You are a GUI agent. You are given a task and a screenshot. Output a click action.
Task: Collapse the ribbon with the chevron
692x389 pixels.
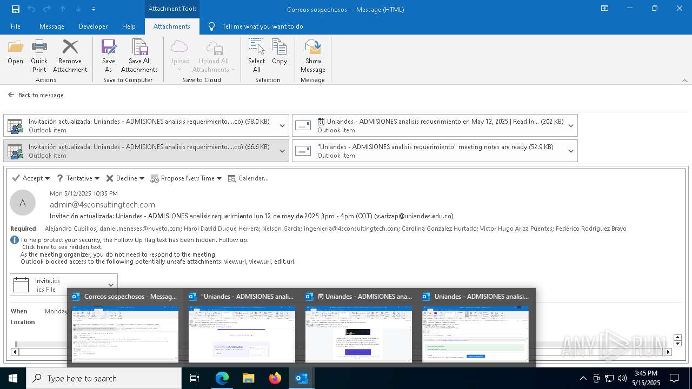(x=684, y=81)
